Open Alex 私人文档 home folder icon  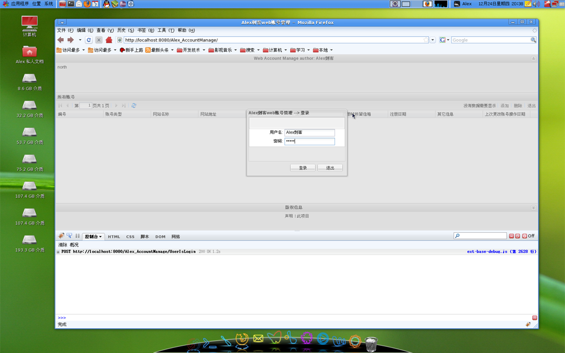(30, 55)
